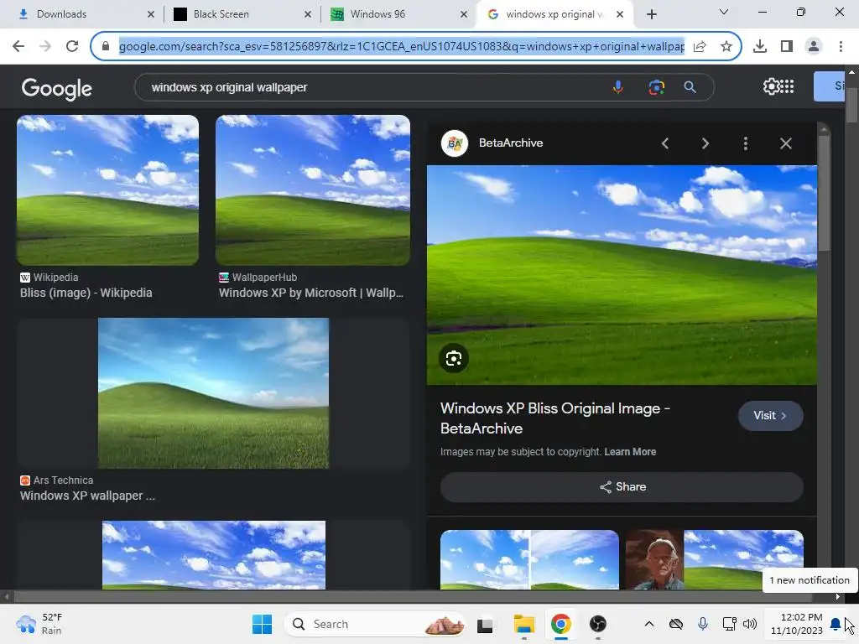Open the Windows XP Bliss Original Image title
This screenshot has height=644, width=859.
555,418
